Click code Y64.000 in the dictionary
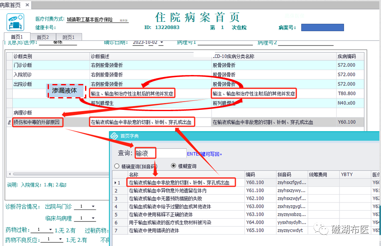The height and width of the screenshot is (246, 381). 255,223
